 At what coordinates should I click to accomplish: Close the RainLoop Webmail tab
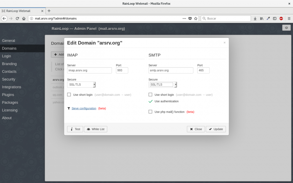click(x=42, y=11)
